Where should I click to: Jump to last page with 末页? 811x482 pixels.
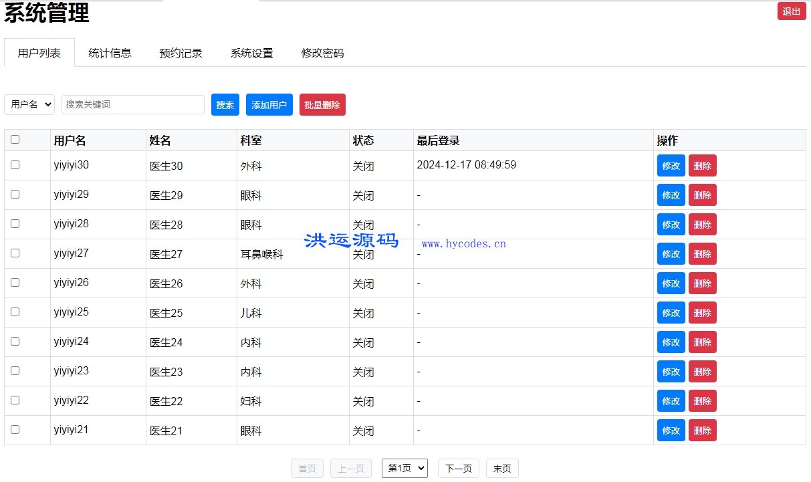pyautogui.click(x=502, y=469)
